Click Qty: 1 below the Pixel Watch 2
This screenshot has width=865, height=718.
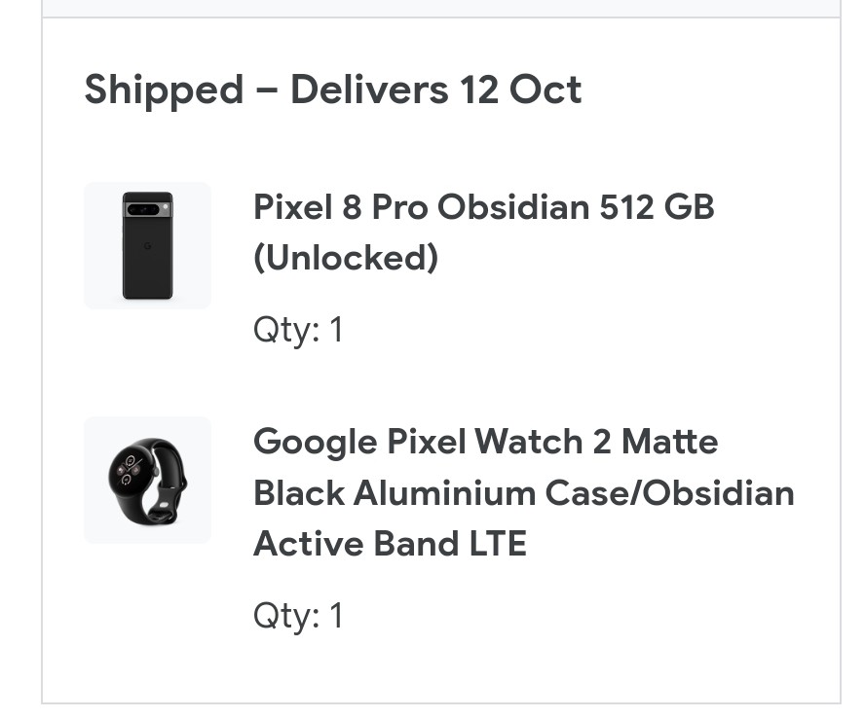pos(298,616)
